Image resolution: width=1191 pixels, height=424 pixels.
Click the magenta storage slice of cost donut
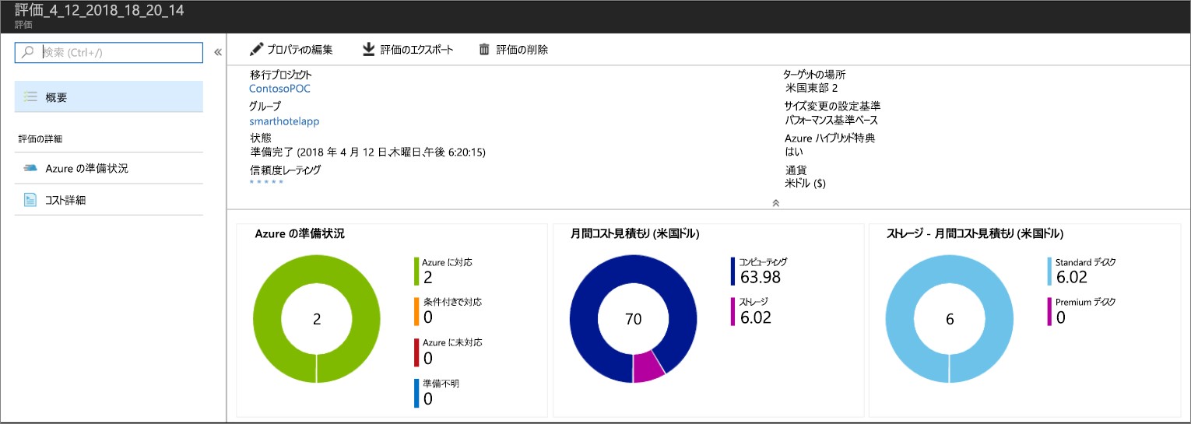(648, 366)
